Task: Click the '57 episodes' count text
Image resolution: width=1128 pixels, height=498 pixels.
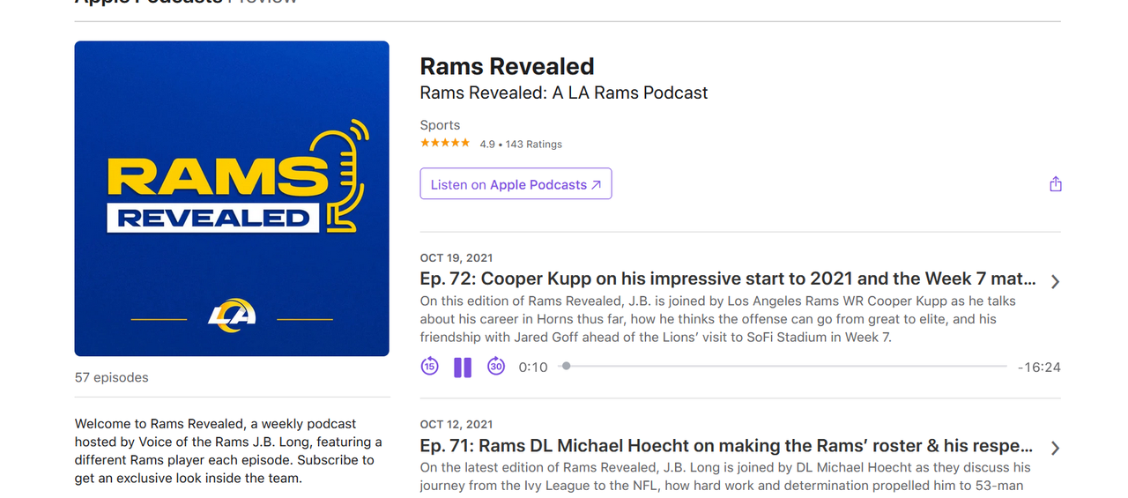Action: click(x=112, y=377)
